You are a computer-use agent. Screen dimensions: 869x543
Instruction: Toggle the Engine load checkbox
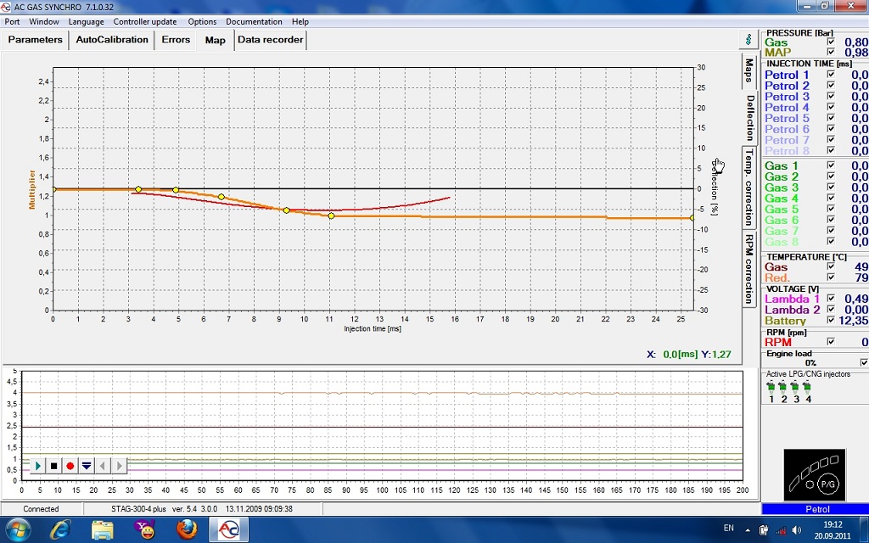[x=864, y=362]
